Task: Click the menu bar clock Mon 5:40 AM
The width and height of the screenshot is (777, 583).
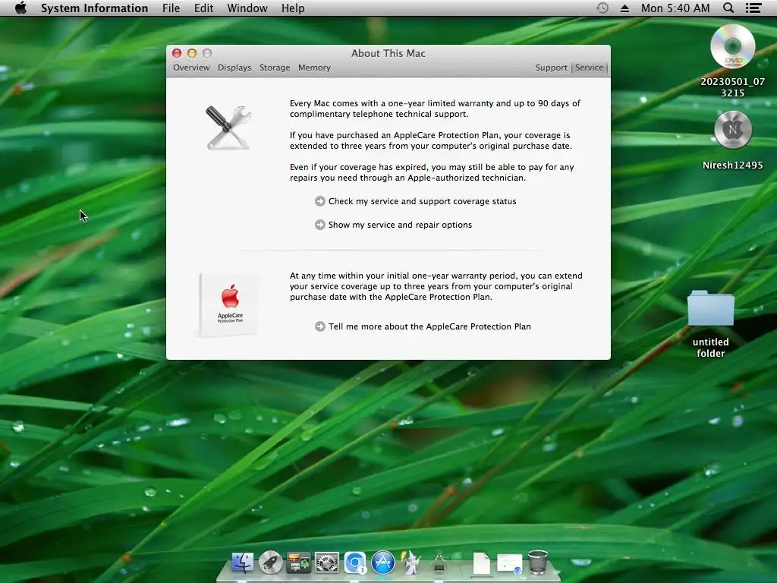Action: click(675, 8)
